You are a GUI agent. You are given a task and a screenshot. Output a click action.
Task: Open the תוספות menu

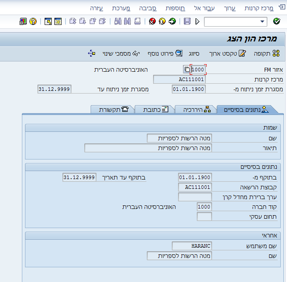coord(175,8)
